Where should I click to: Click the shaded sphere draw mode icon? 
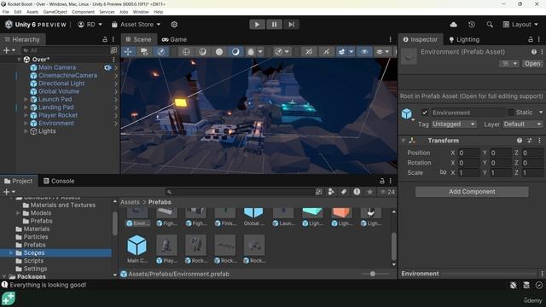(x=219, y=52)
